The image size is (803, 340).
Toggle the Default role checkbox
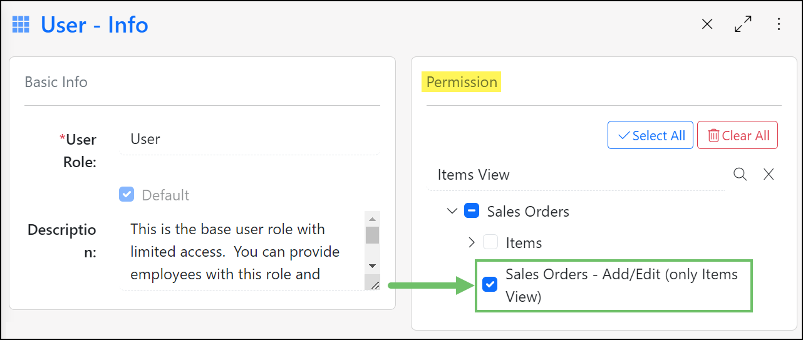pos(127,195)
